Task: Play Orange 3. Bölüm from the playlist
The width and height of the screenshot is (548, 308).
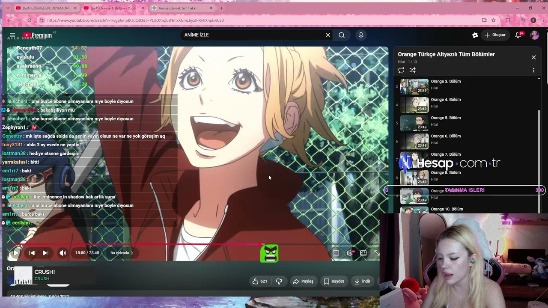Action: (466, 86)
